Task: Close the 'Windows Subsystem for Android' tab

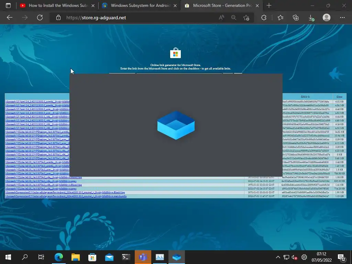Action: click(175, 5)
